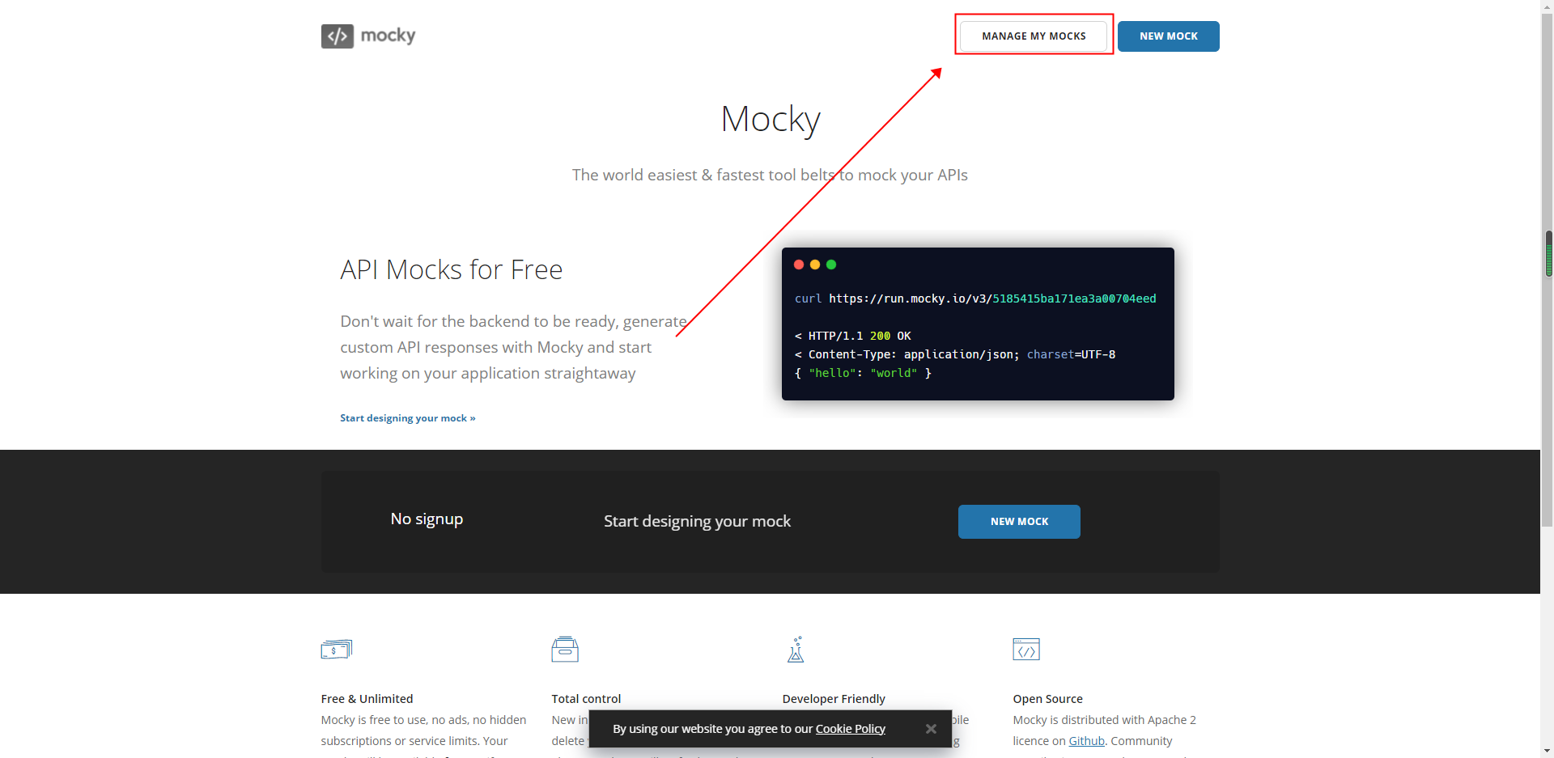Open Start designing your mock link
Image resolution: width=1554 pixels, height=758 pixels.
(407, 417)
